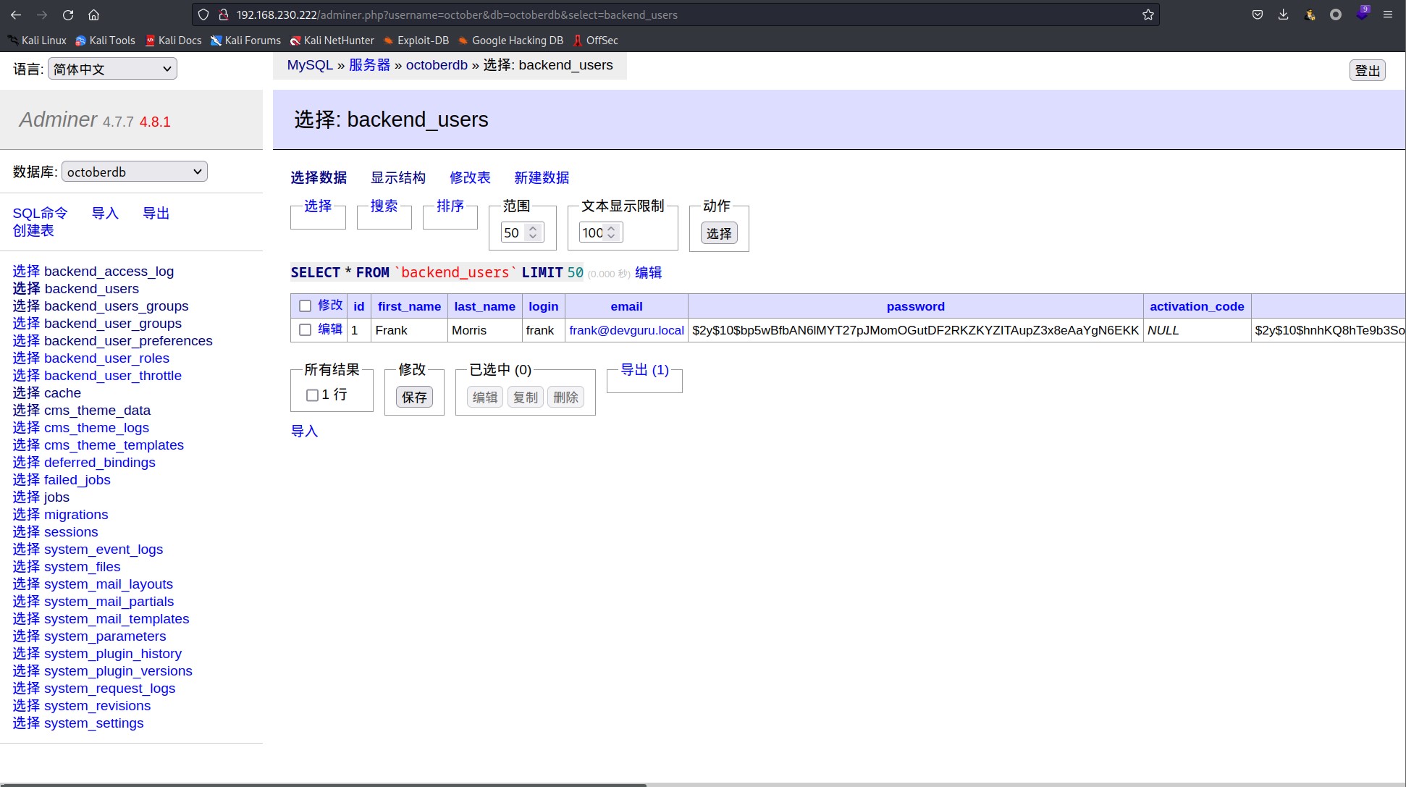Click the greyed 编辑 button under 已选中
Screen dimensions: 1406x787
coord(485,397)
